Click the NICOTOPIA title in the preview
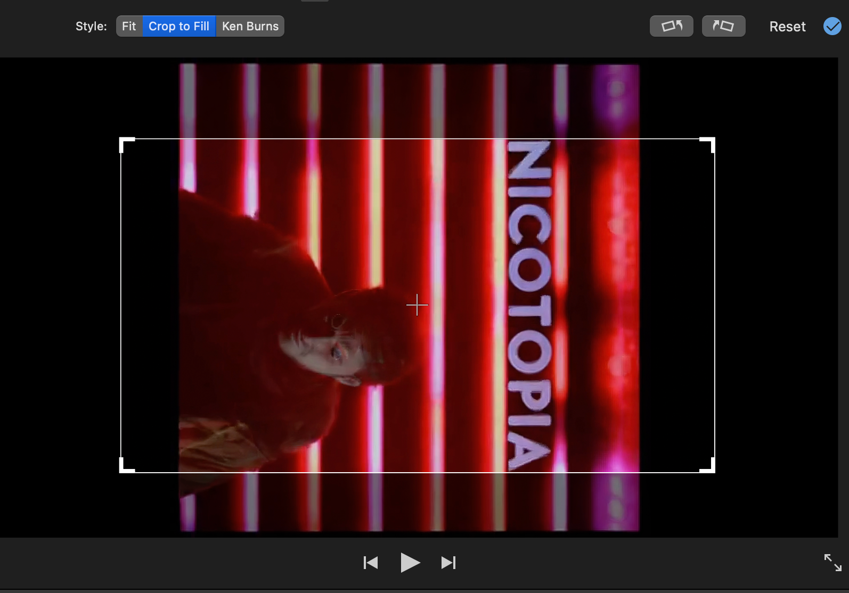 pyautogui.click(x=529, y=305)
